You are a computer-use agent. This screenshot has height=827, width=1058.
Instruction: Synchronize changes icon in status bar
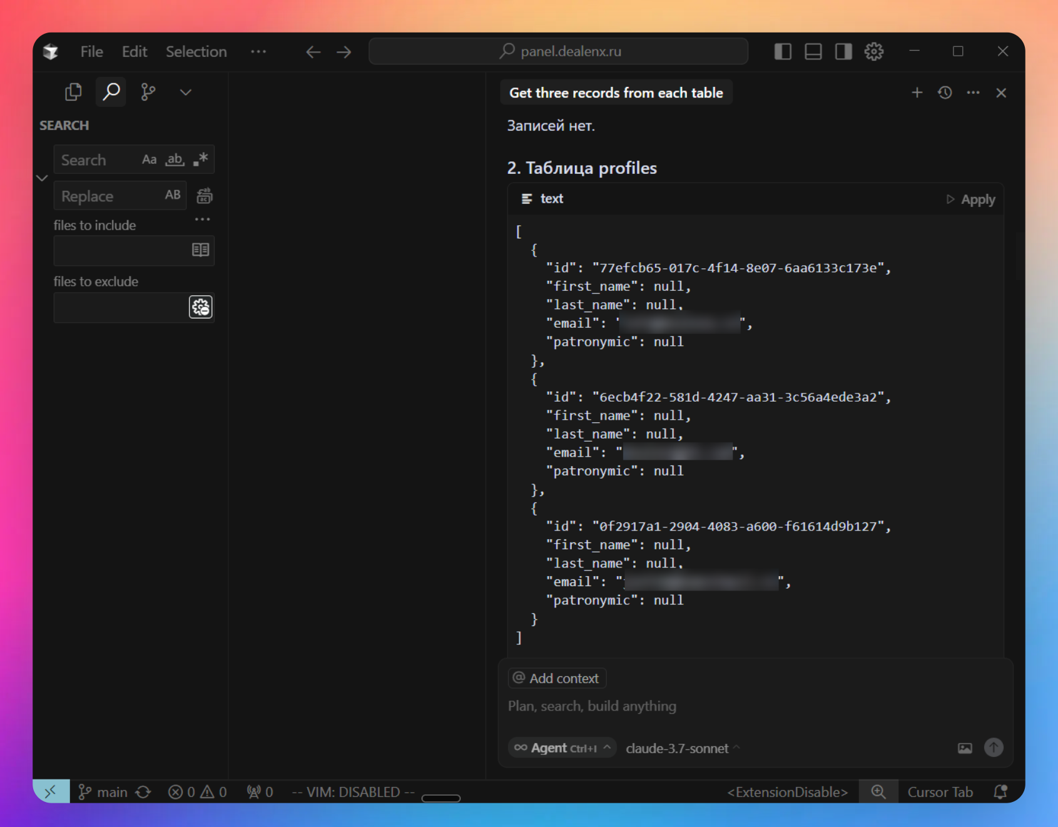point(144,792)
